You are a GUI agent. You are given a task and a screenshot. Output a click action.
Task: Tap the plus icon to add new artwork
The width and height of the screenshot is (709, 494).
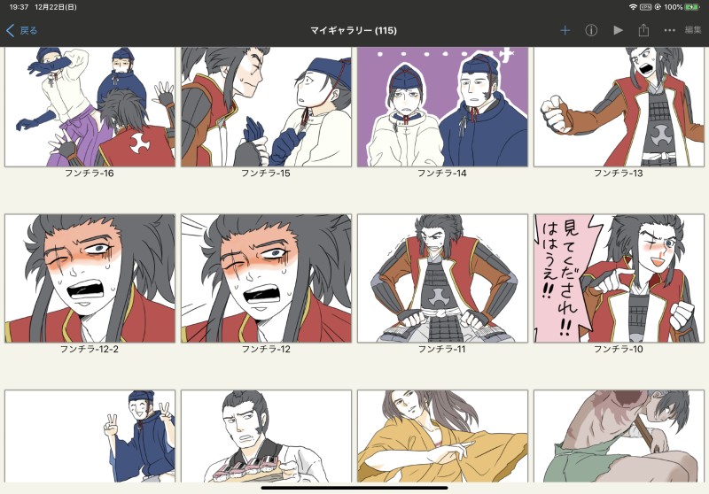[565, 30]
